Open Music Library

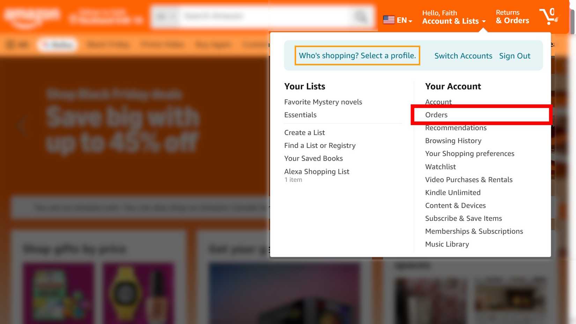tap(447, 244)
